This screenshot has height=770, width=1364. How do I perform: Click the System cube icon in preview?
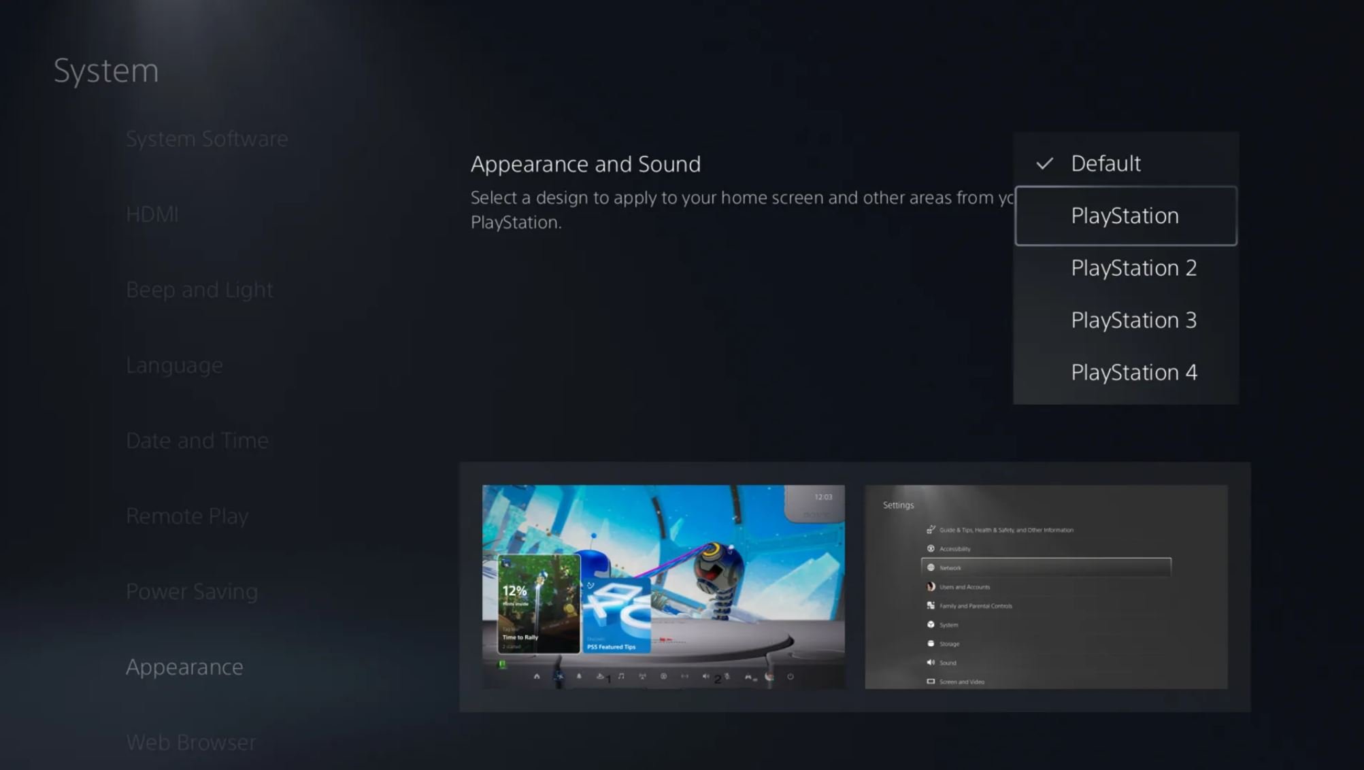tap(931, 625)
